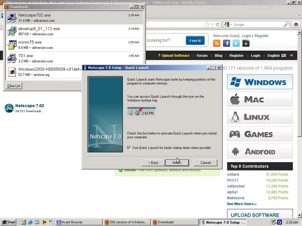Viewport: 302px width, 226px height.
Task: Open contributor sofiane's profile link
Action: (233, 175)
